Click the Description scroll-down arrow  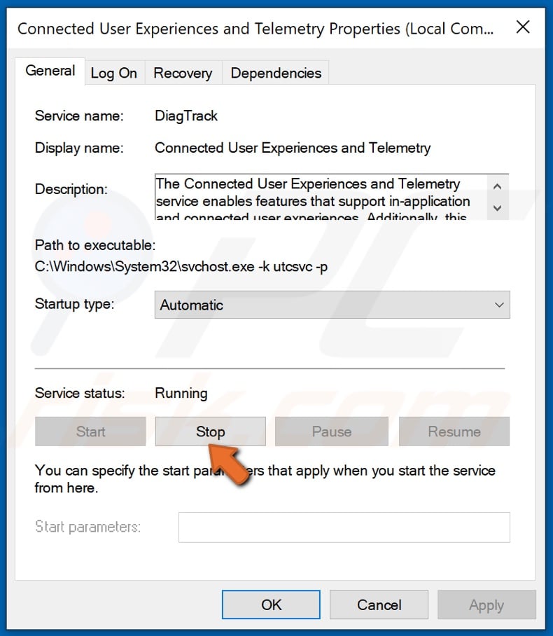tap(497, 208)
